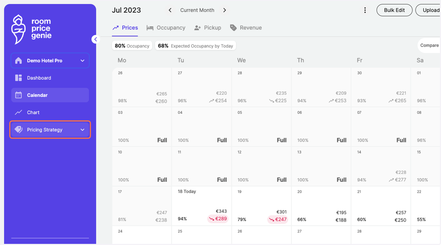Click the Current Month label
The height and width of the screenshot is (245, 441).
(197, 10)
